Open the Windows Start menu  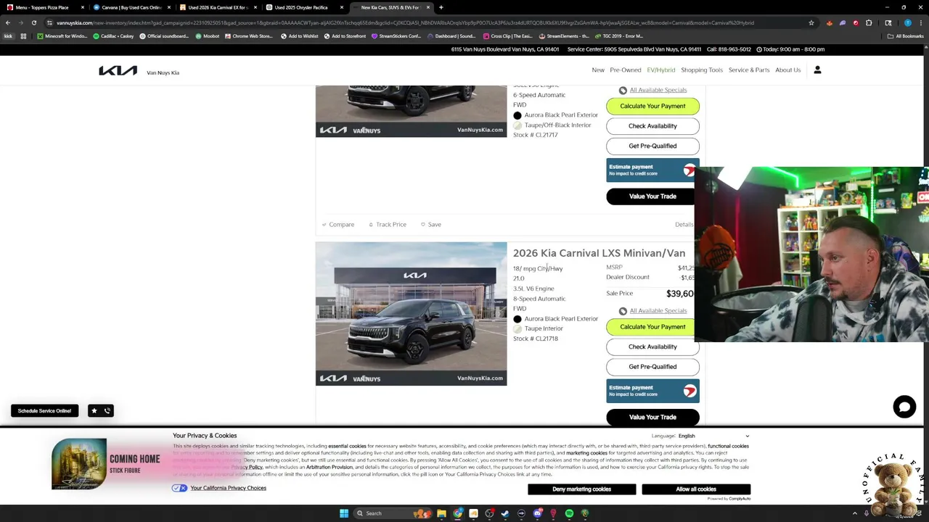344,513
